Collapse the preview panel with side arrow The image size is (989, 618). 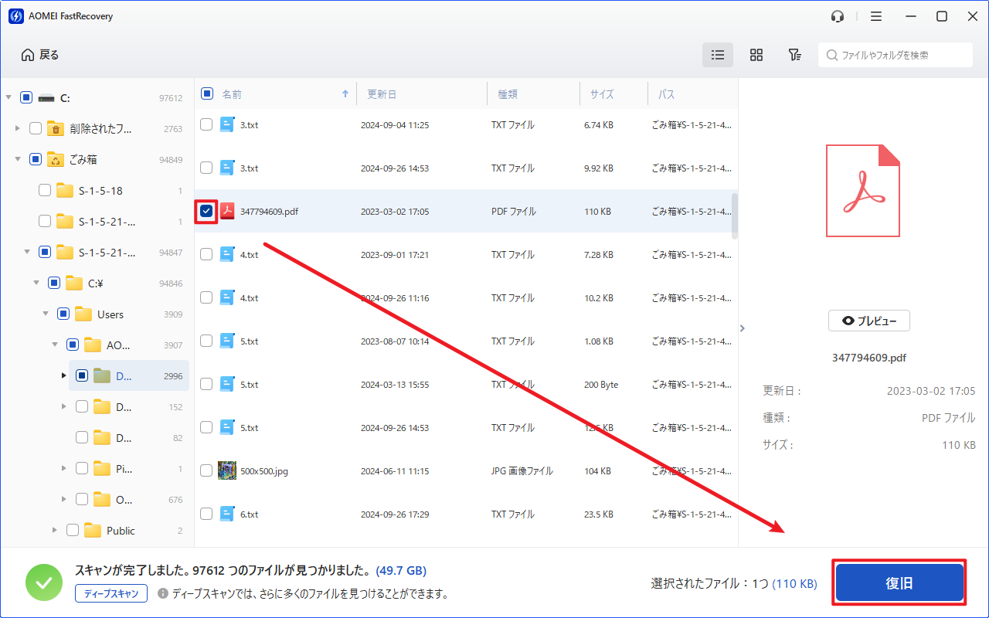743,328
